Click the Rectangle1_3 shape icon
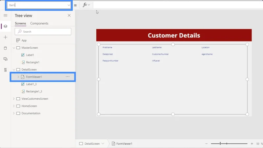Viewport: 263px width, 148px height. coord(23,91)
